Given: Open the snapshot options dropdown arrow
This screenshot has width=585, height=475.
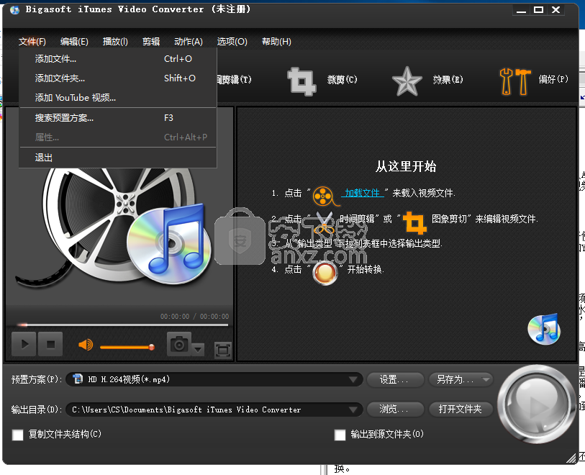Looking at the screenshot, I should point(198,349).
